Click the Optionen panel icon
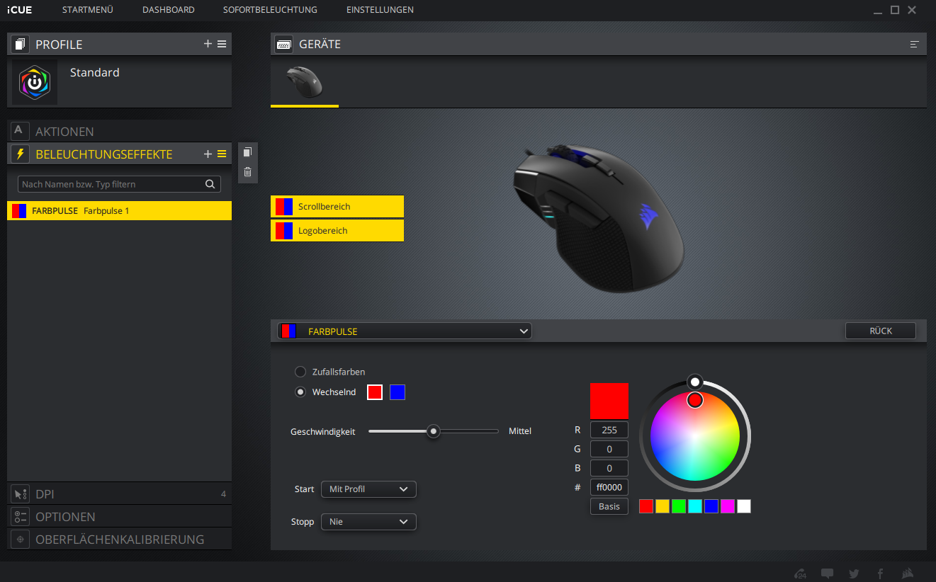The height and width of the screenshot is (582, 936). point(20,516)
